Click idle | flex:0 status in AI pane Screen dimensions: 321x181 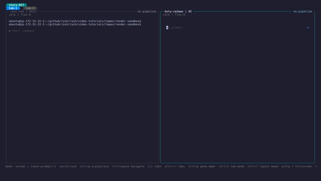click(174, 15)
